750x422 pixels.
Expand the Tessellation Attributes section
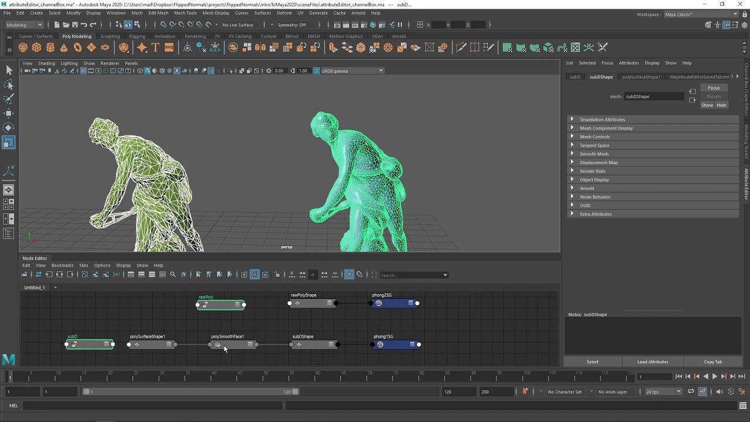pos(653,120)
